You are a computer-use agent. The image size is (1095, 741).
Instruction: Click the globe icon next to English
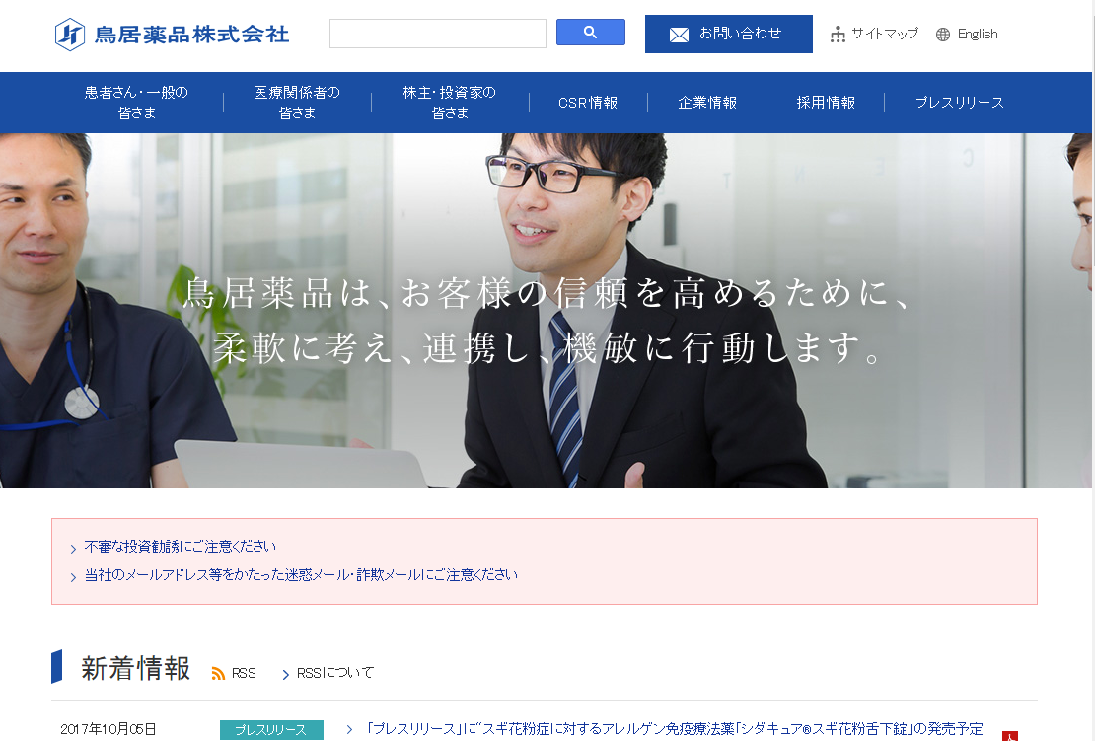943,35
